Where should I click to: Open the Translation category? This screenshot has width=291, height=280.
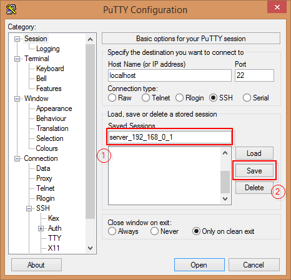[52, 128]
